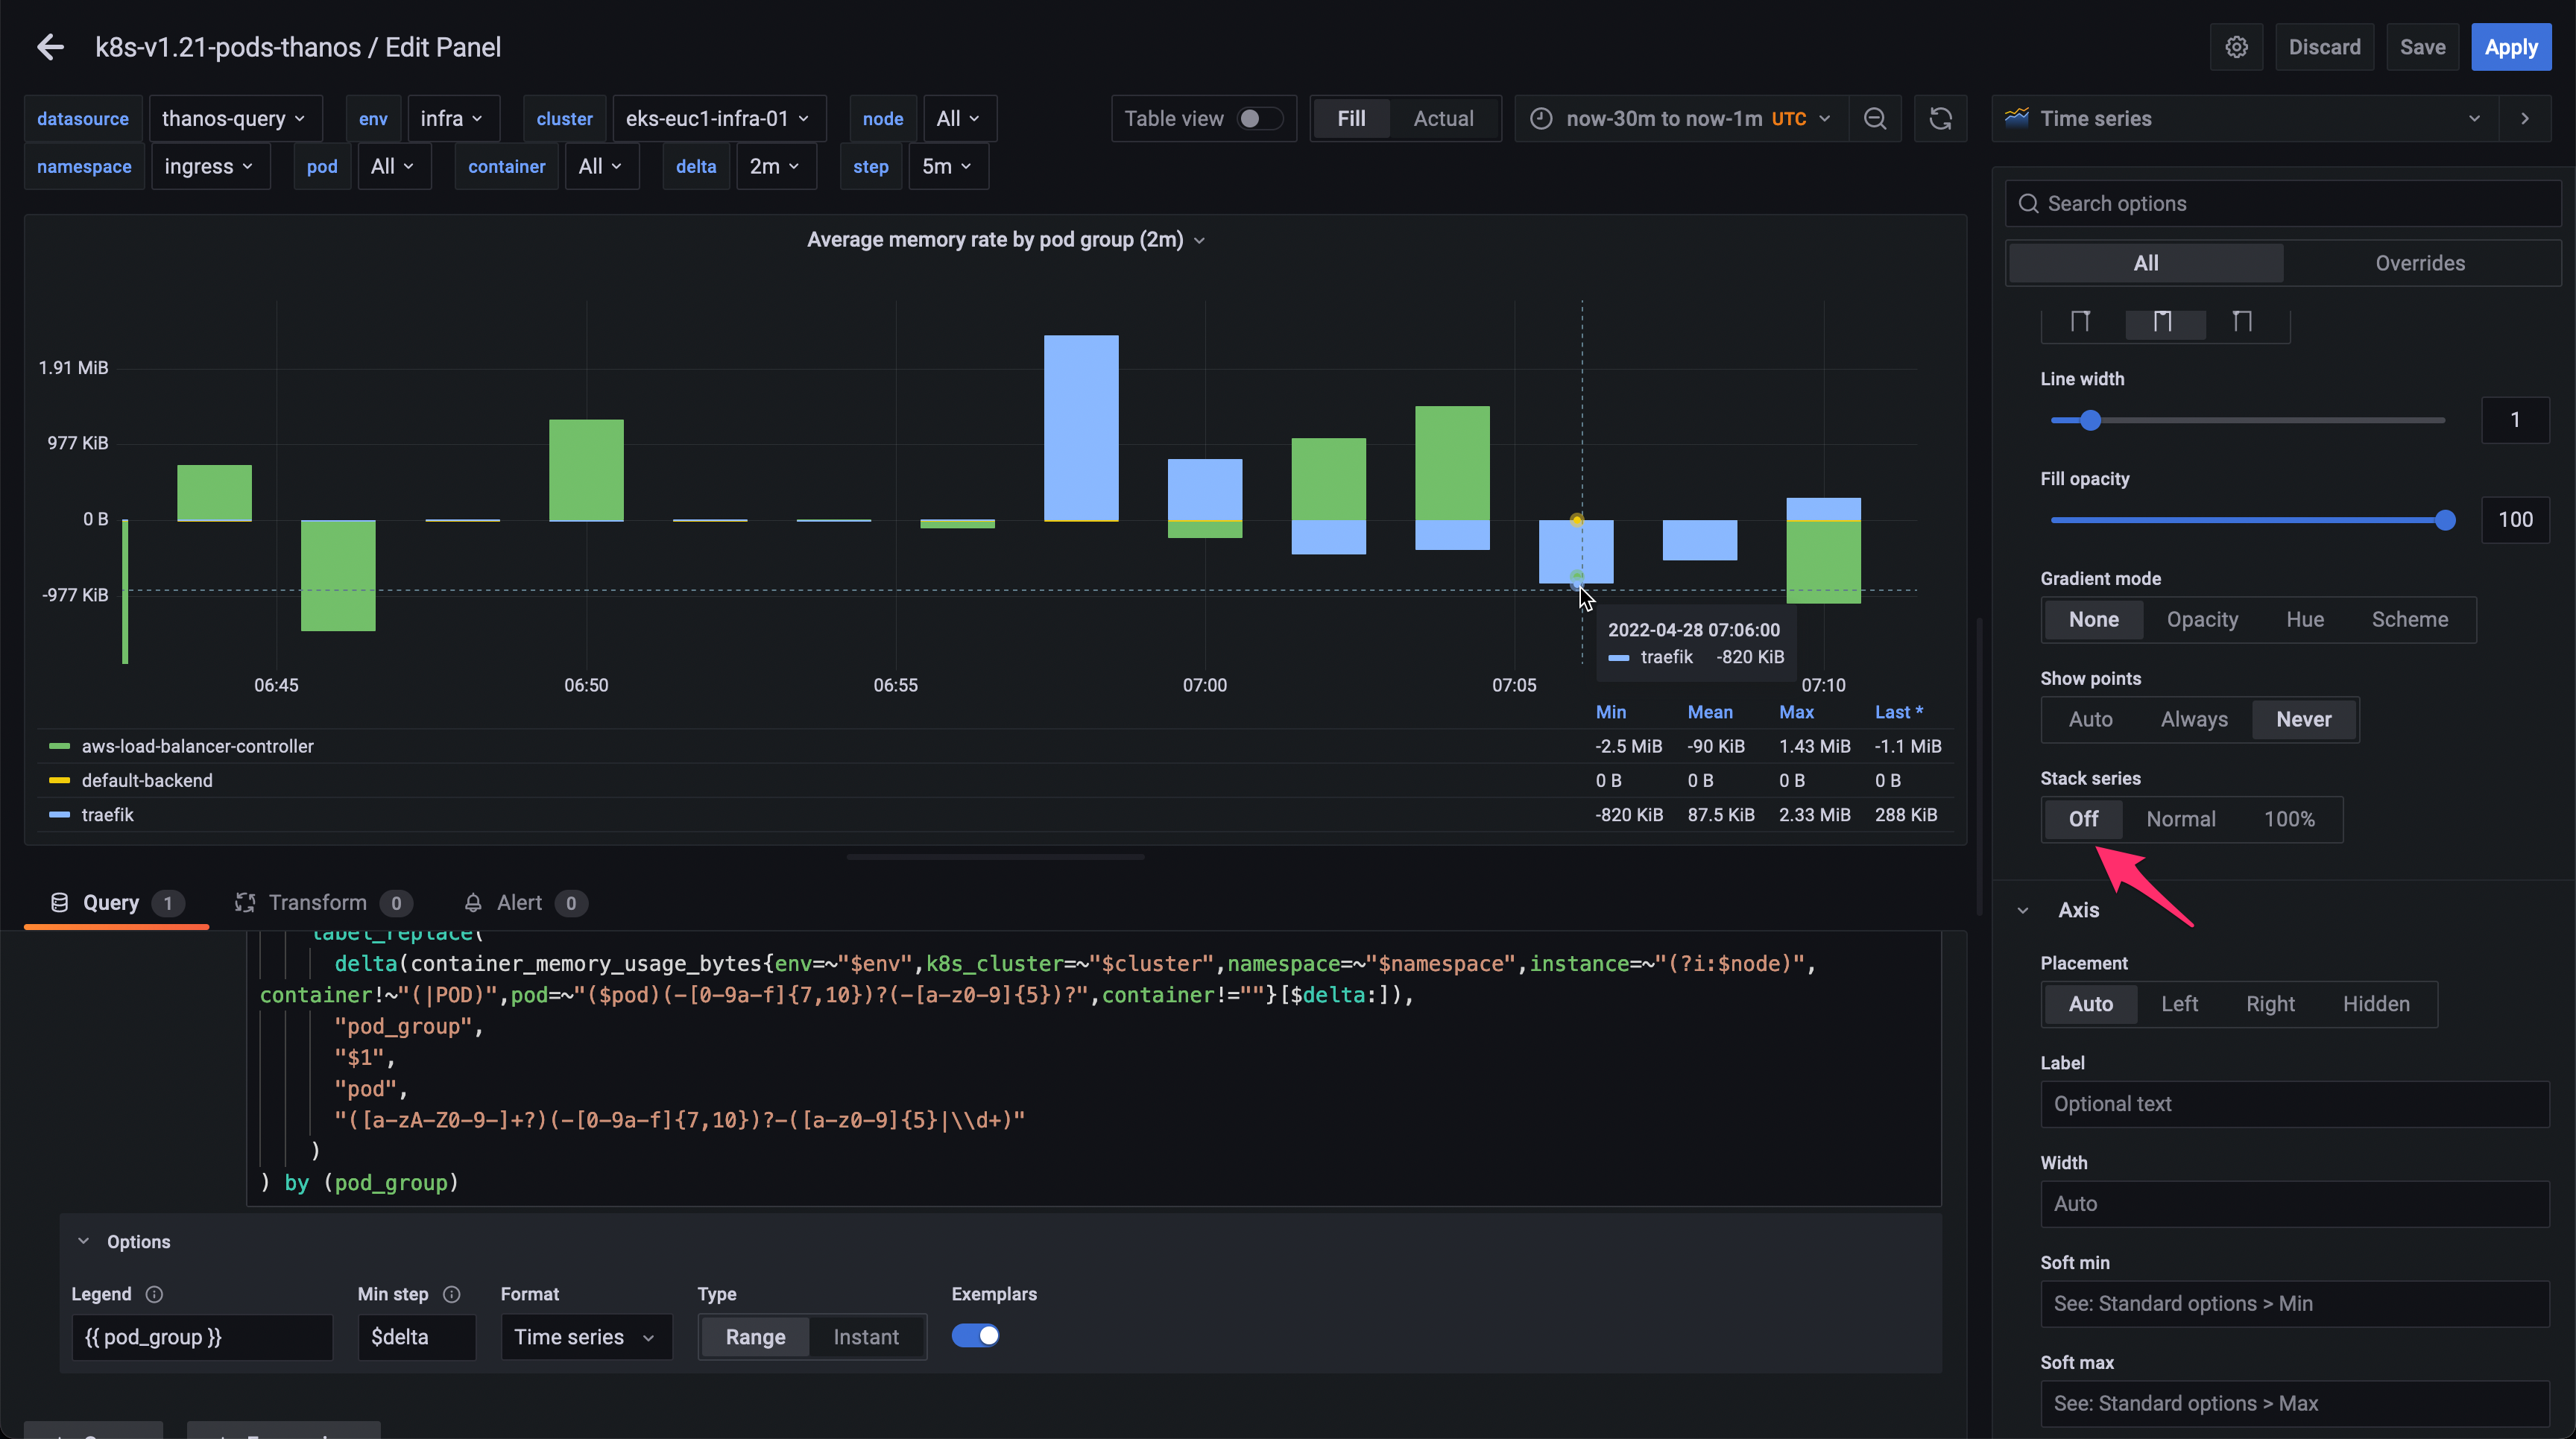Click the back arrow to leave Edit Panel
Image resolution: width=2576 pixels, height=1439 pixels.
click(50, 47)
